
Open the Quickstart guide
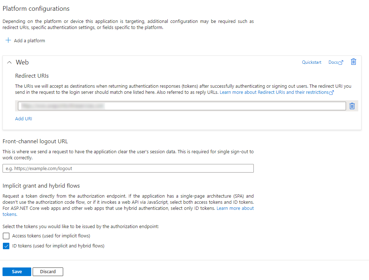click(311, 62)
